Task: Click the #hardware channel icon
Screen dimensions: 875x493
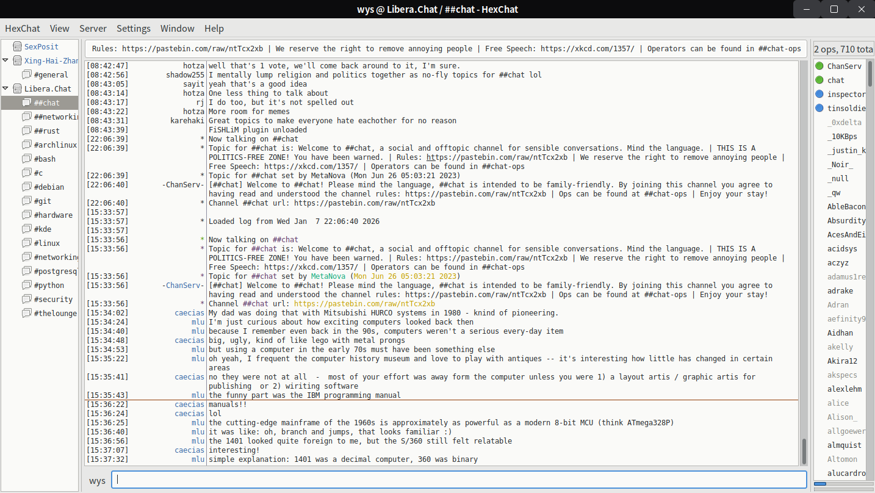Action: (x=27, y=215)
